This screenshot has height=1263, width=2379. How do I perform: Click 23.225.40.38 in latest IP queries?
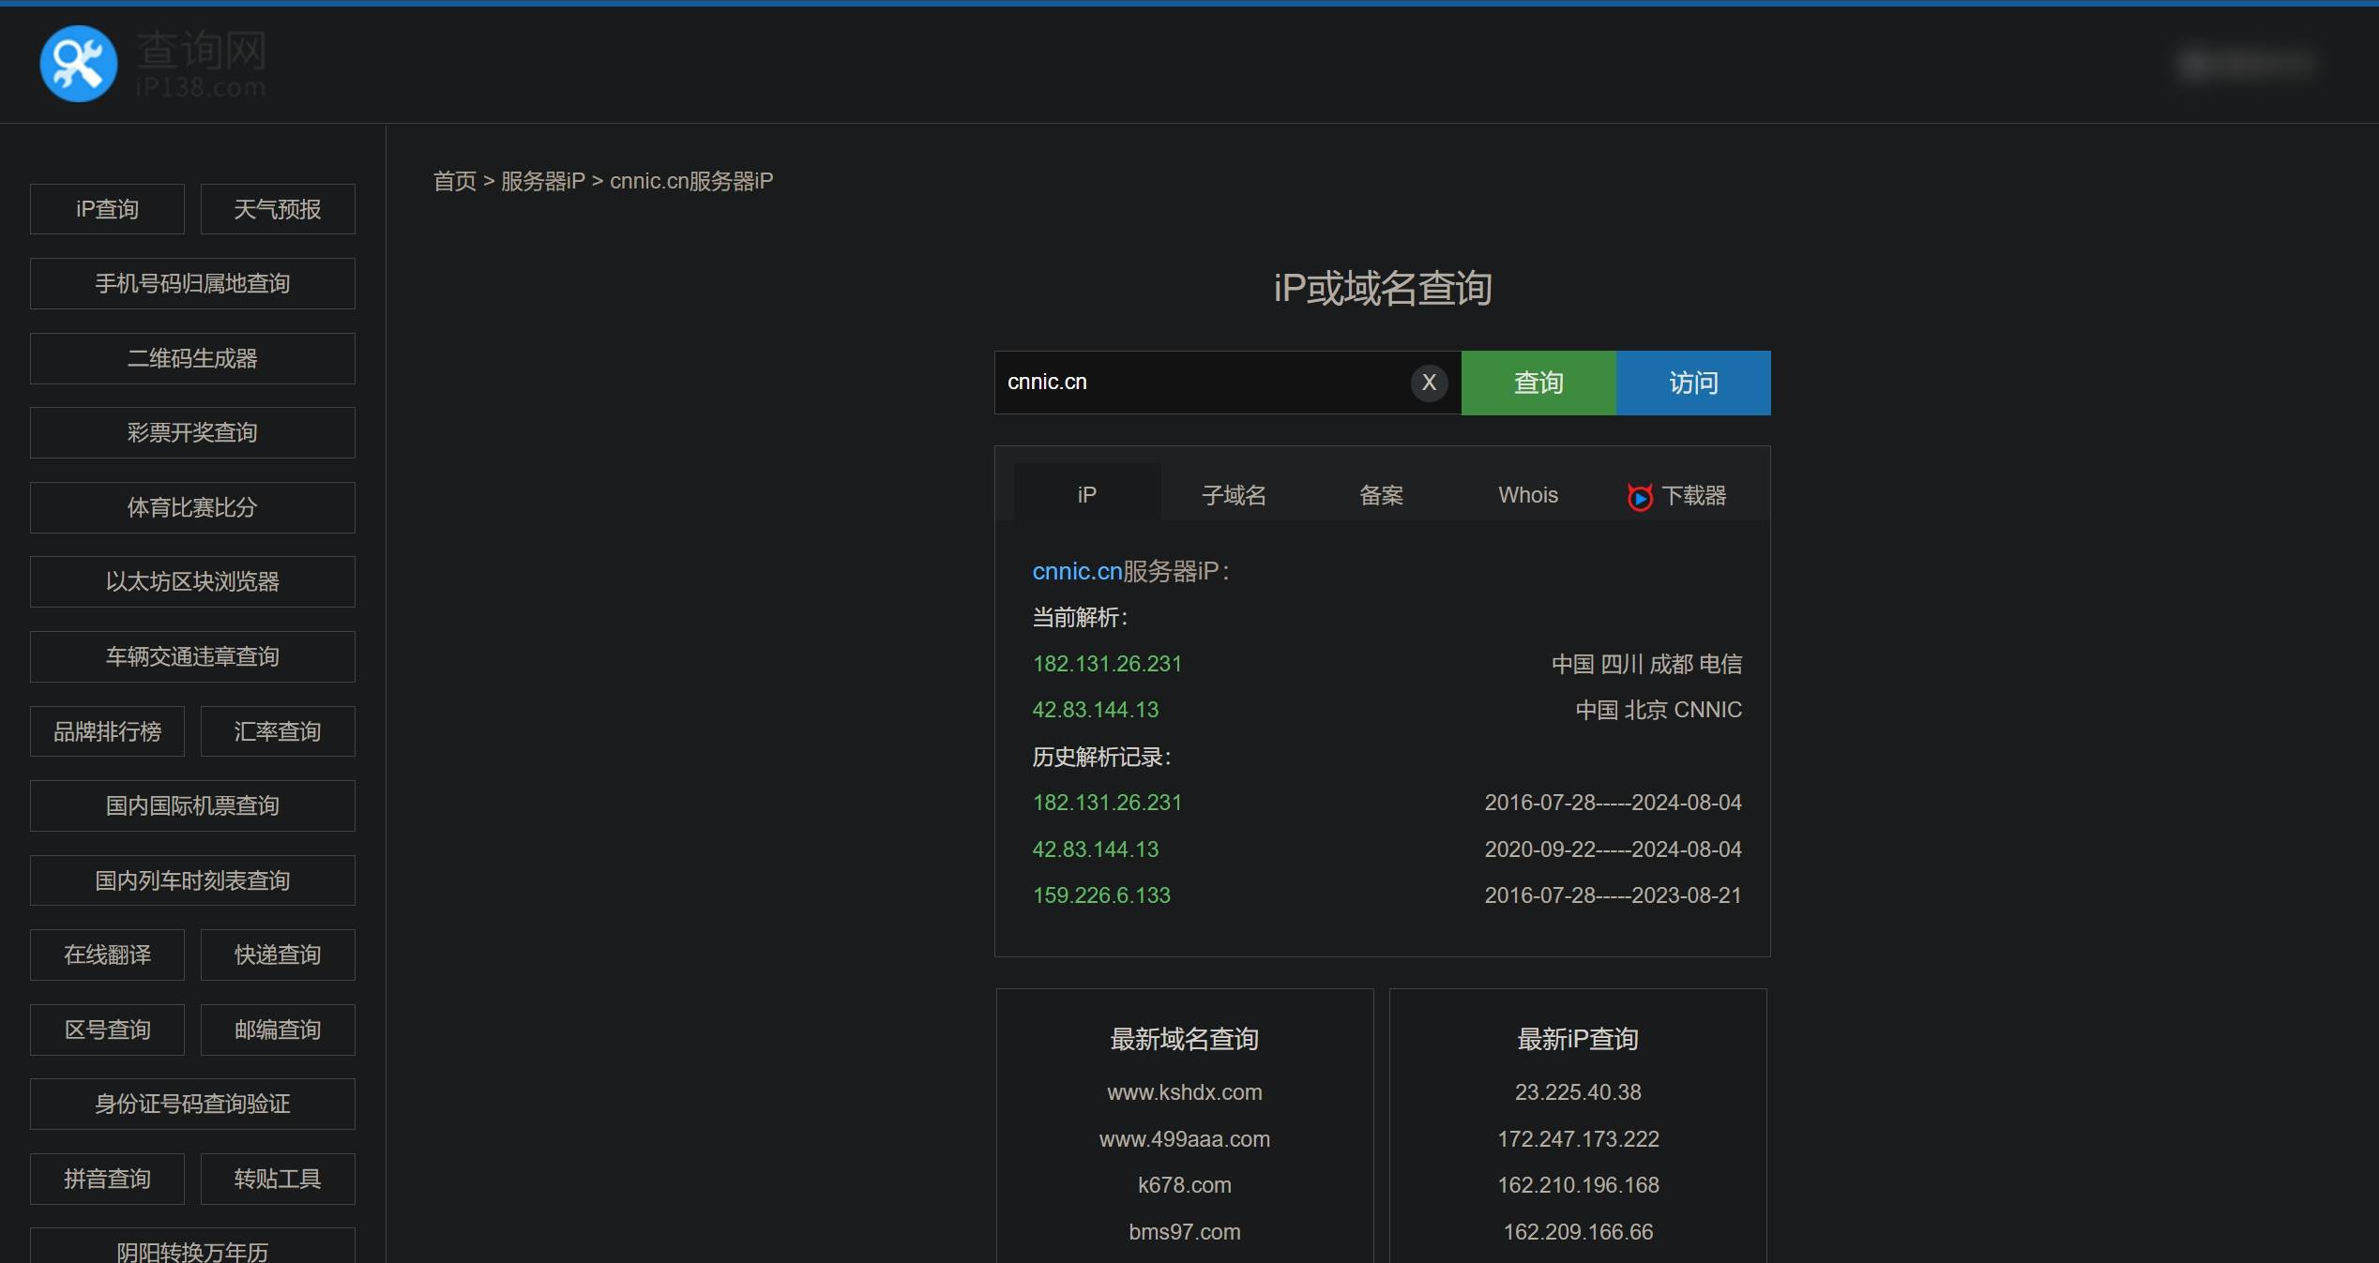pyautogui.click(x=1578, y=1092)
